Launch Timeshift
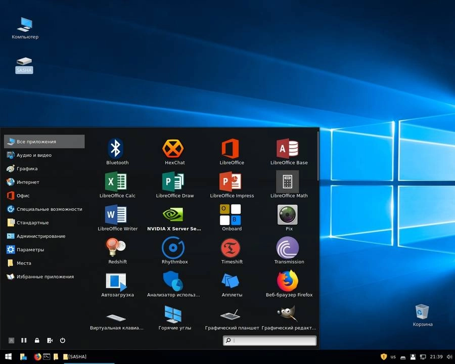Image resolution: width=455 pixels, height=364 pixels. coord(232,251)
